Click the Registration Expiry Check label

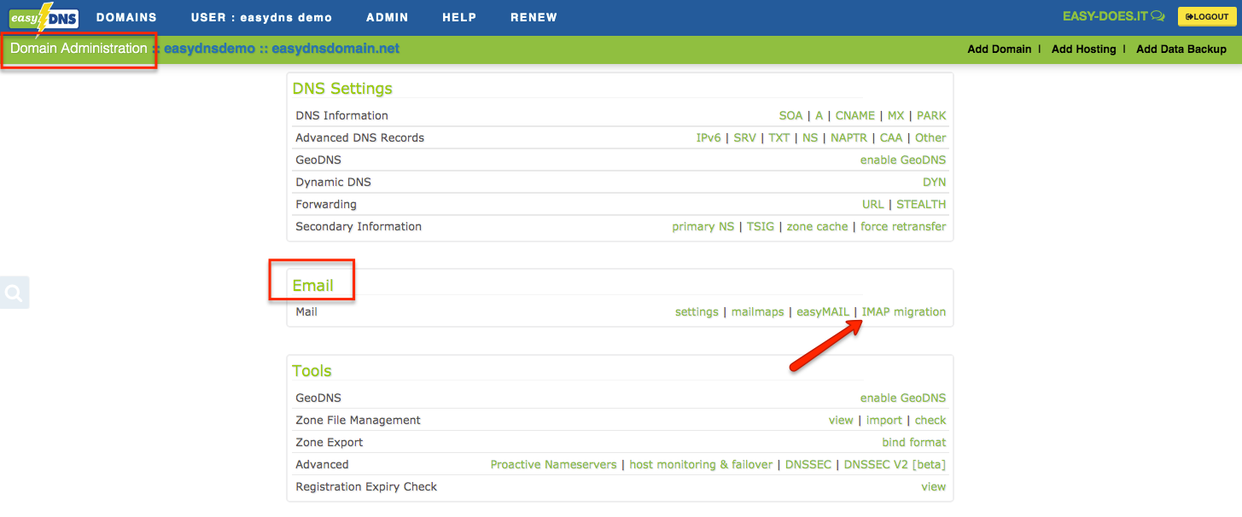366,487
